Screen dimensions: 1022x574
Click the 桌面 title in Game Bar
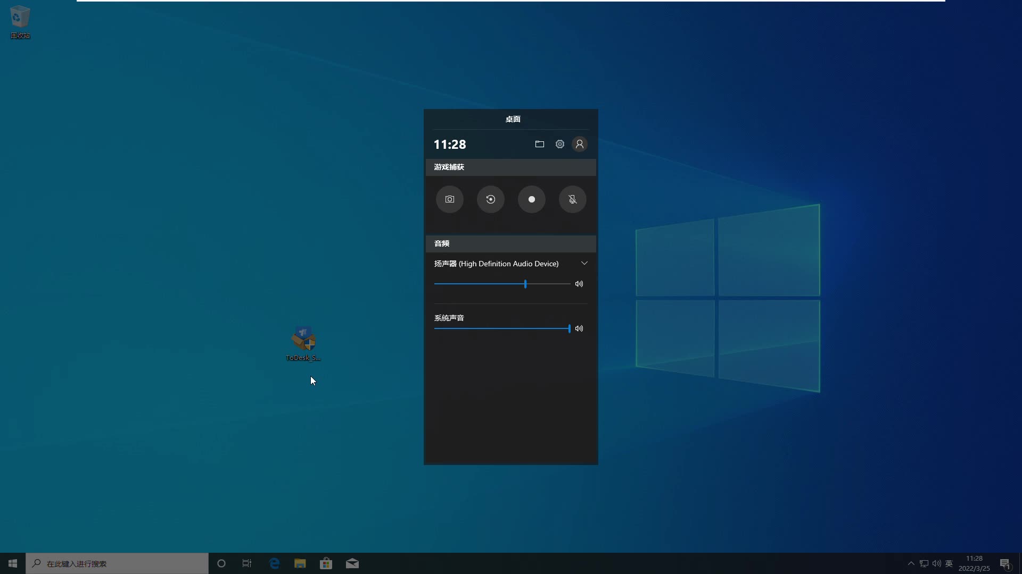pos(513,119)
